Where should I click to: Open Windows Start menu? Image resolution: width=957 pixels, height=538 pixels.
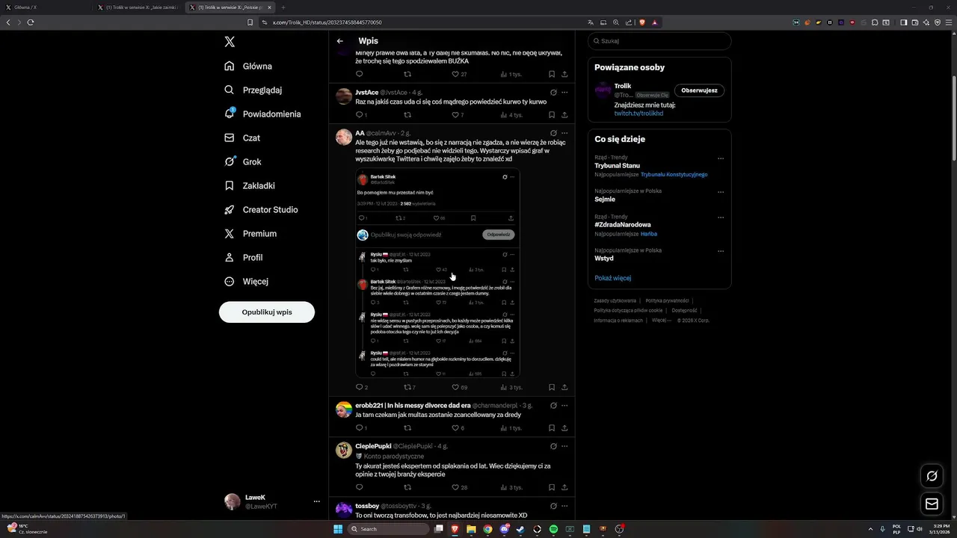(337, 529)
